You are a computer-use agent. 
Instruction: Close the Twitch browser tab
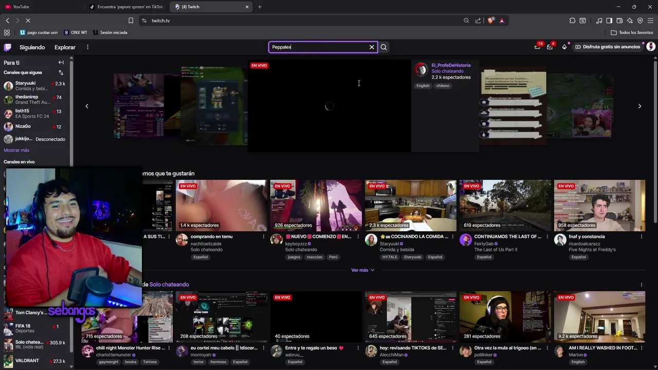click(x=247, y=7)
